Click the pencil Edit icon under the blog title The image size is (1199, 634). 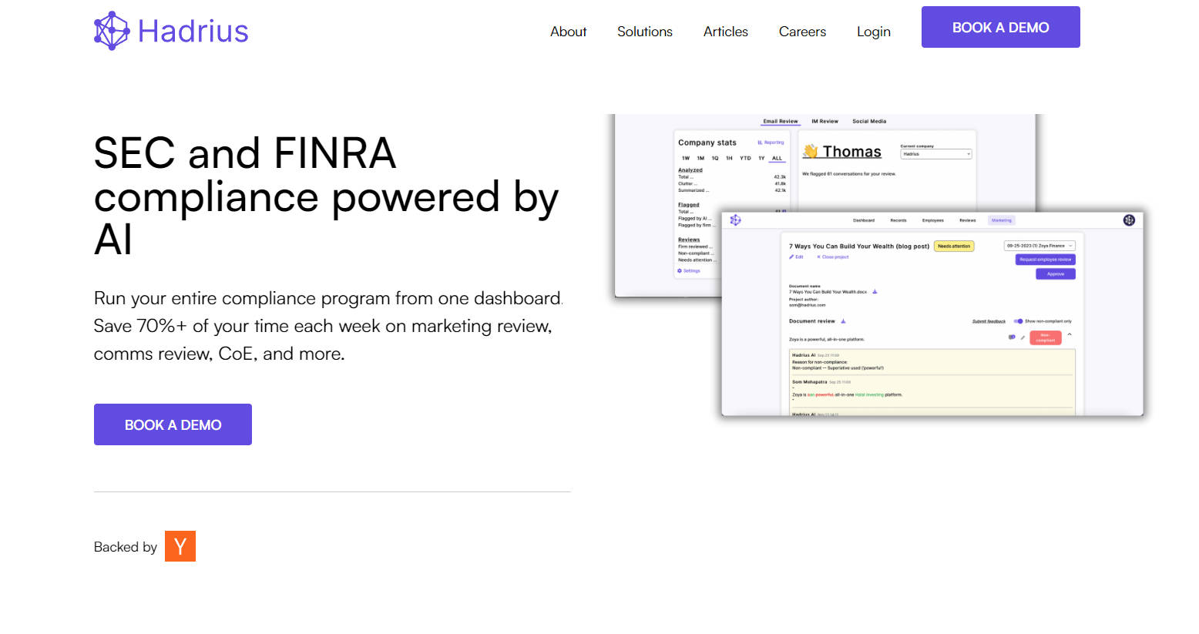[792, 257]
